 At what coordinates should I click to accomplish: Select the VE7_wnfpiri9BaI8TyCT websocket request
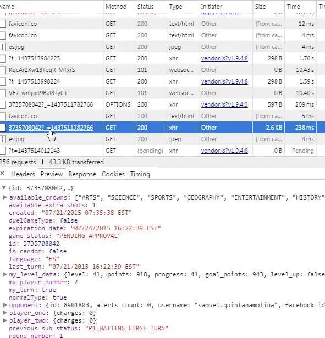pos(38,93)
